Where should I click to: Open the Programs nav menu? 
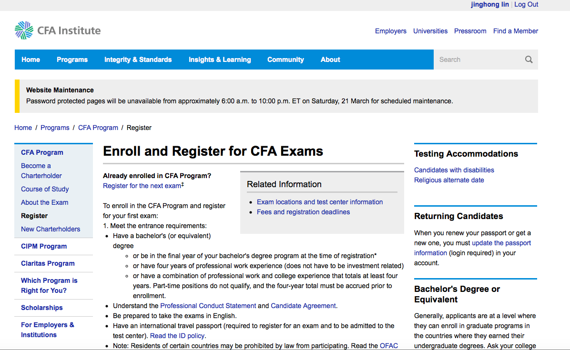(72, 60)
